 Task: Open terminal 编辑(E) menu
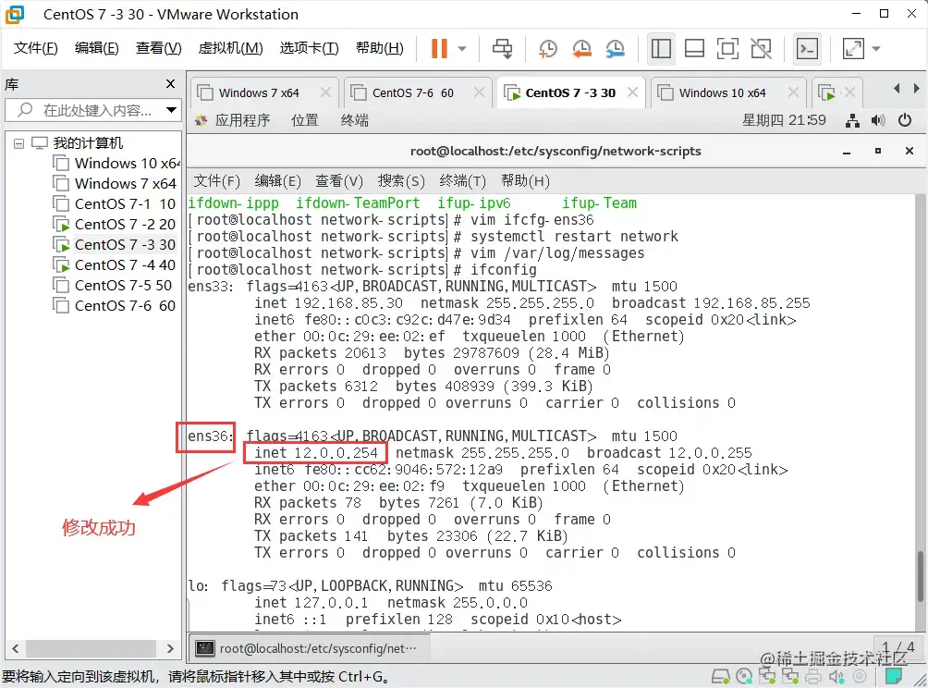coord(277,181)
